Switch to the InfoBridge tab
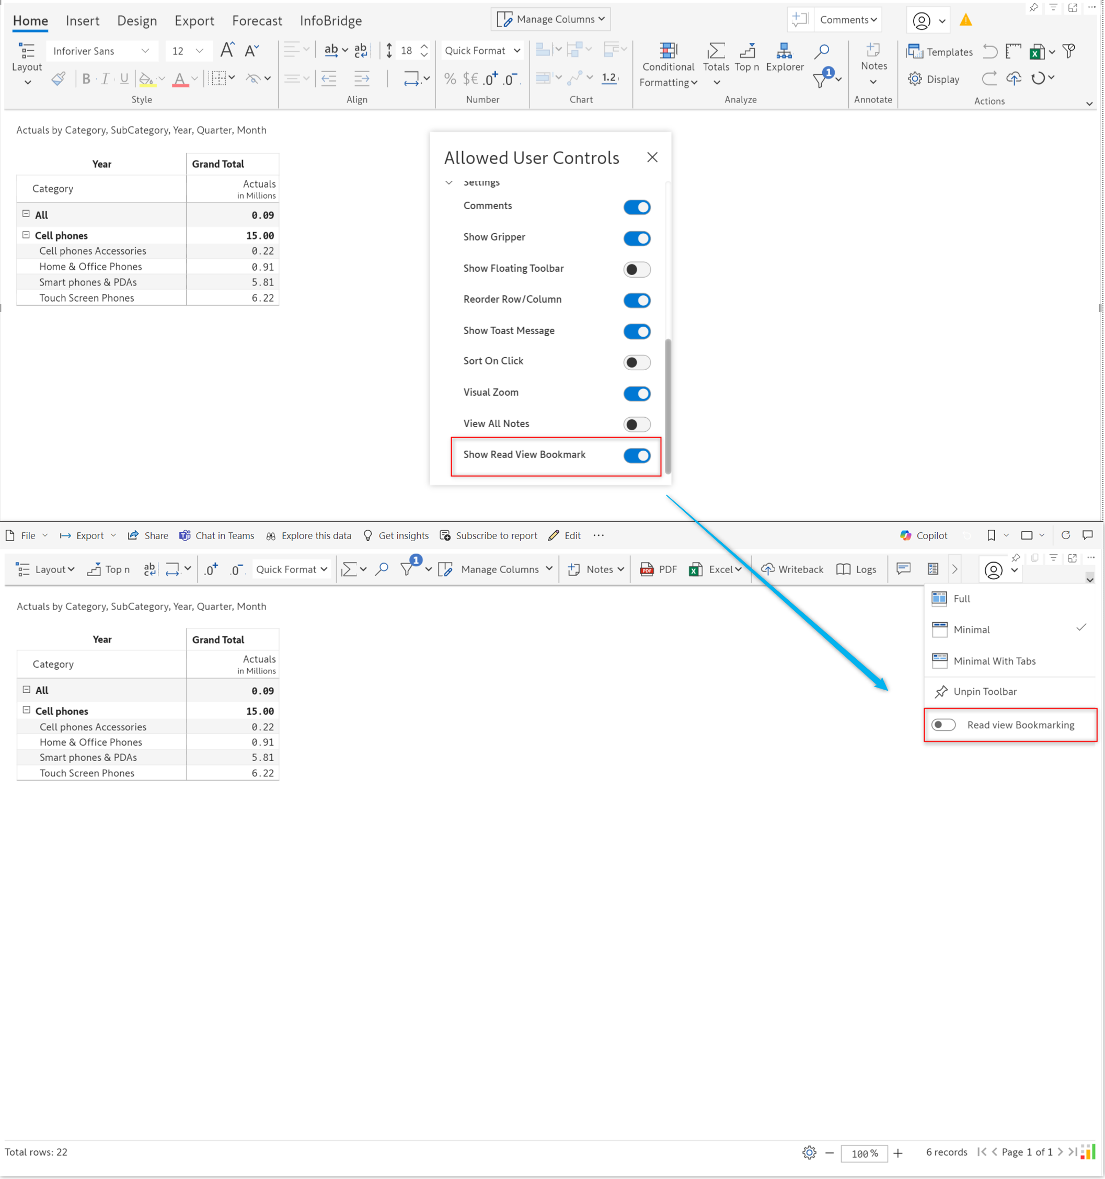This screenshot has width=1105, height=1179. [x=330, y=21]
